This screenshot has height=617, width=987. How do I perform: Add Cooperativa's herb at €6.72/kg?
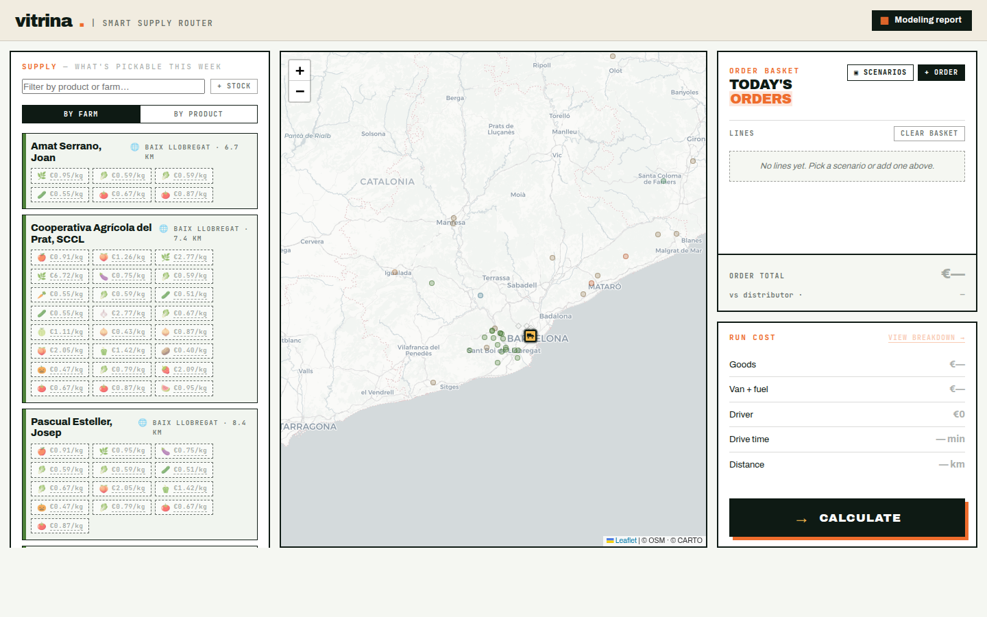tap(60, 276)
